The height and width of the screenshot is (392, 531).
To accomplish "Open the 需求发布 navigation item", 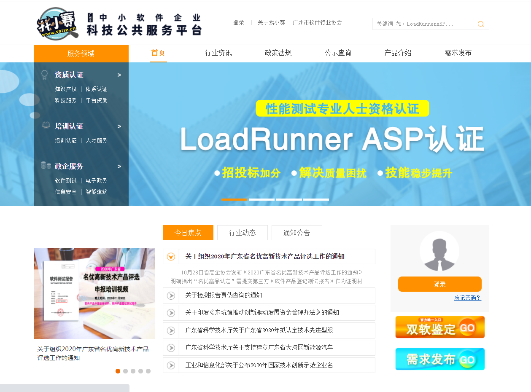I will [x=458, y=53].
